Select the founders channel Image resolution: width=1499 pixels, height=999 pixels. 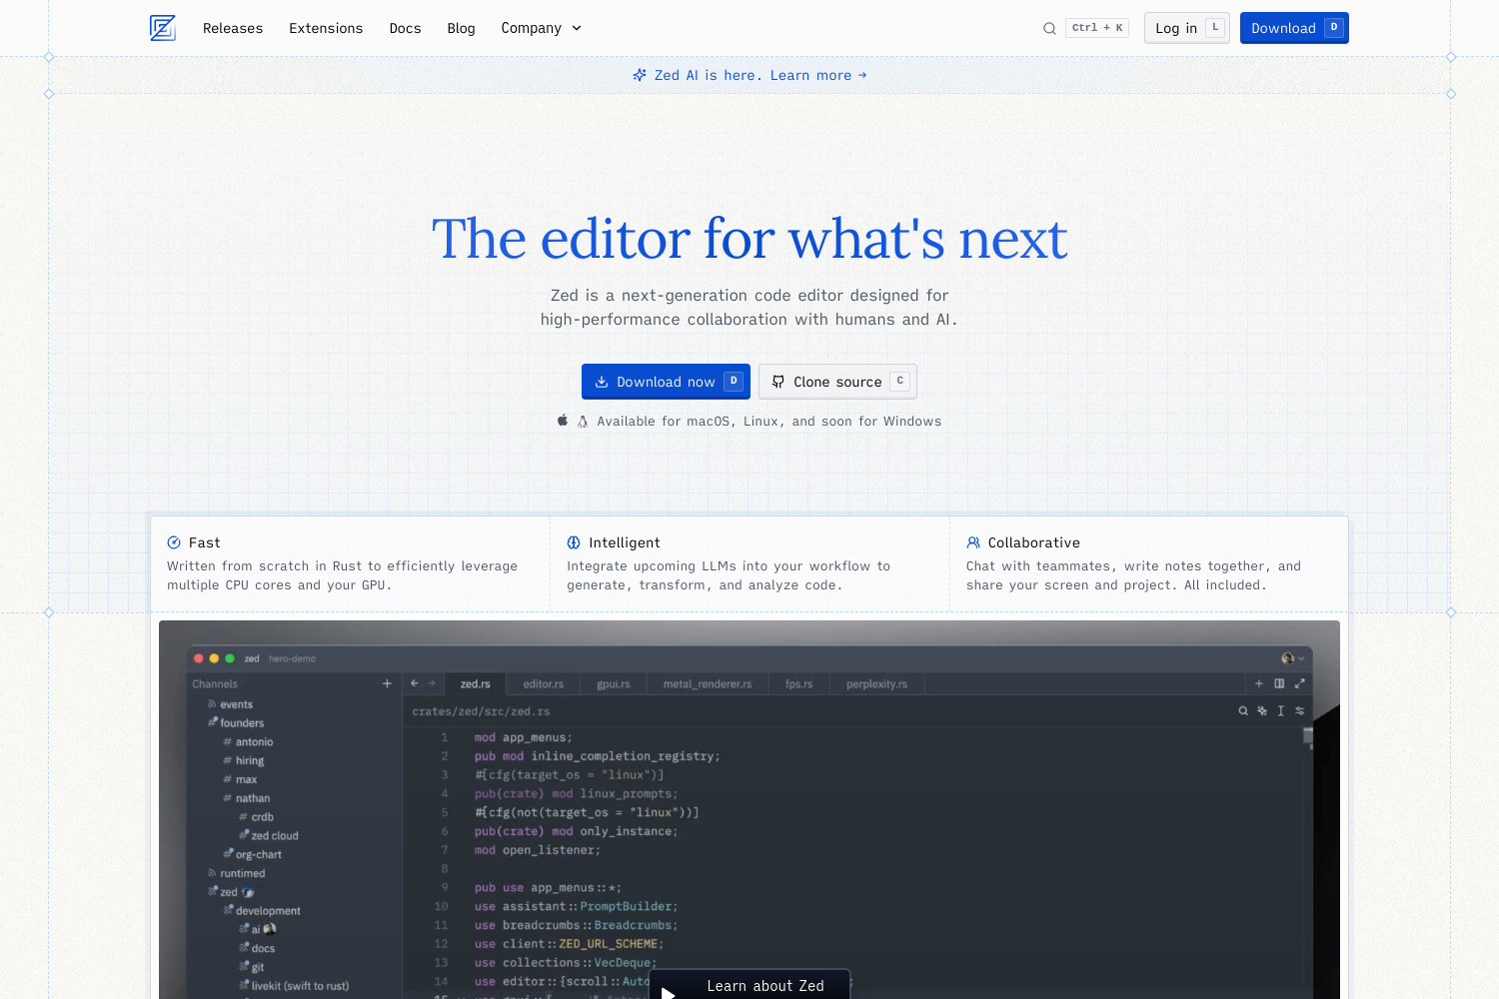[x=242, y=723]
